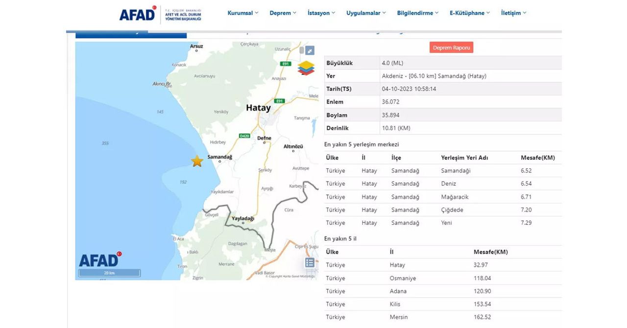Click the Osmaniye province row
The image size is (627, 328).
[443, 278]
